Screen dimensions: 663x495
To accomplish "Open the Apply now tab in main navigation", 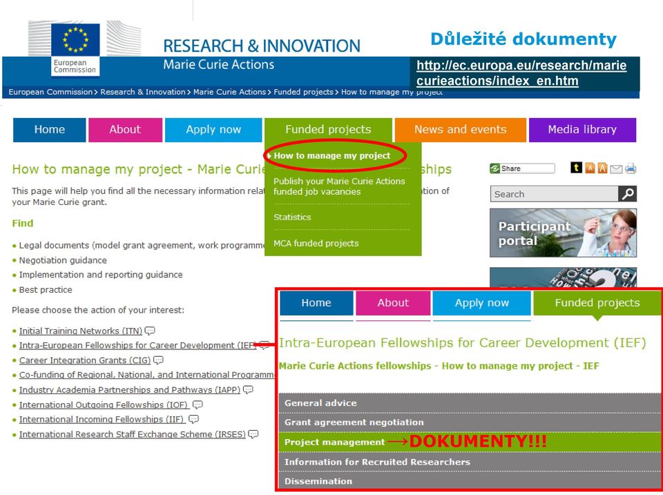I will pos(213,130).
